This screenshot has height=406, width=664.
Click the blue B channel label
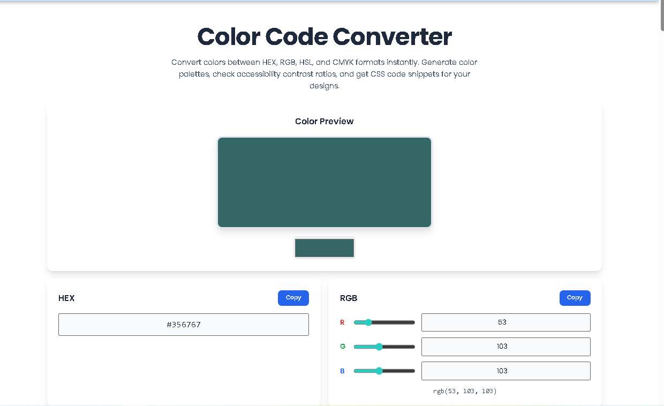tap(342, 371)
